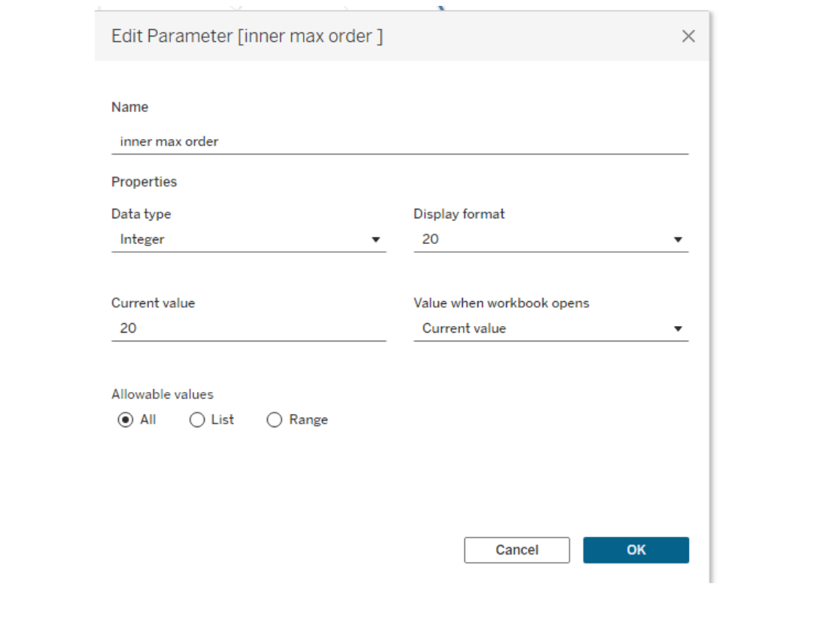Click the Name text field
832x622 pixels.
(x=399, y=141)
